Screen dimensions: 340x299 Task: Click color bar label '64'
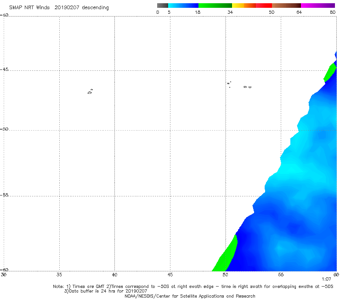pos(299,12)
